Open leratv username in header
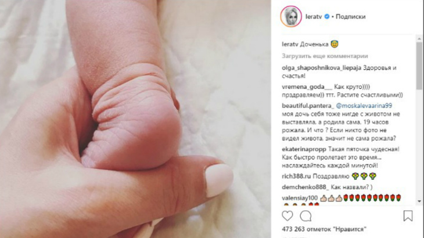 pos(314,16)
